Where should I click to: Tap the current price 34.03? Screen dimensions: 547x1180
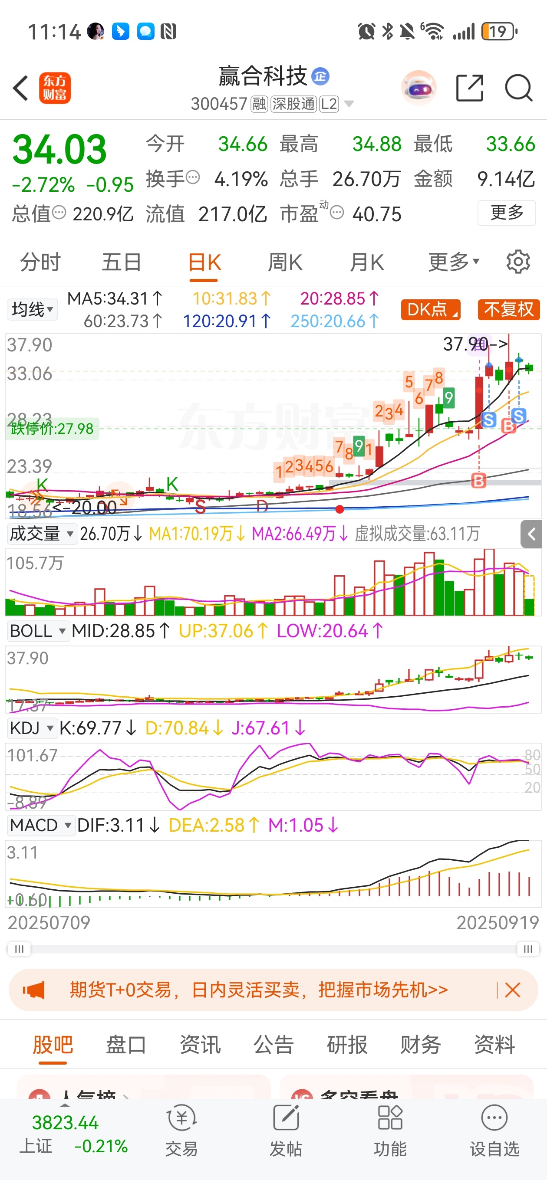59,149
